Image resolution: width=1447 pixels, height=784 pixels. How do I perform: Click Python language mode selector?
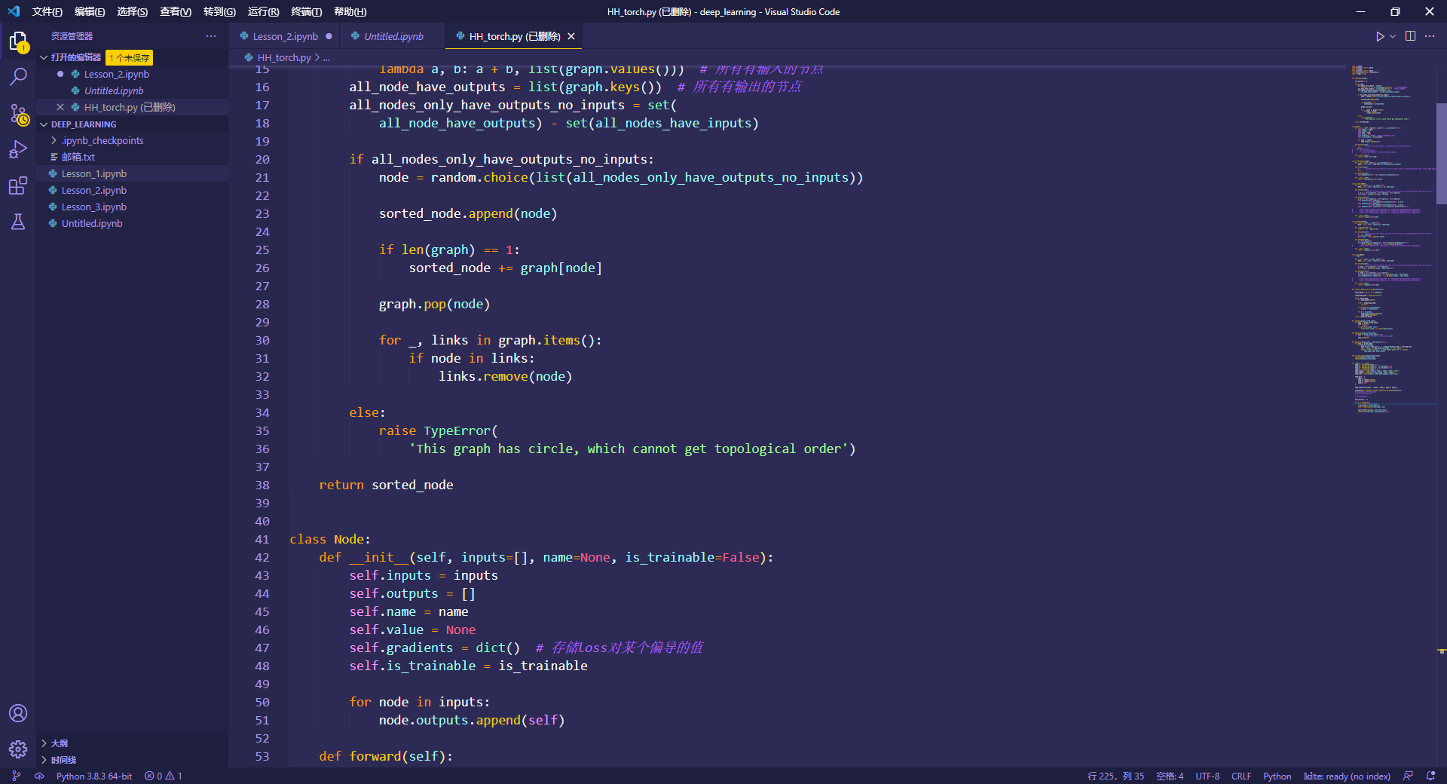pos(1277,776)
